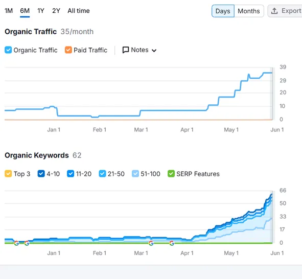Toggle the Top 3 keywords checkbox
The height and width of the screenshot is (279, 302).
coord(8,174)
